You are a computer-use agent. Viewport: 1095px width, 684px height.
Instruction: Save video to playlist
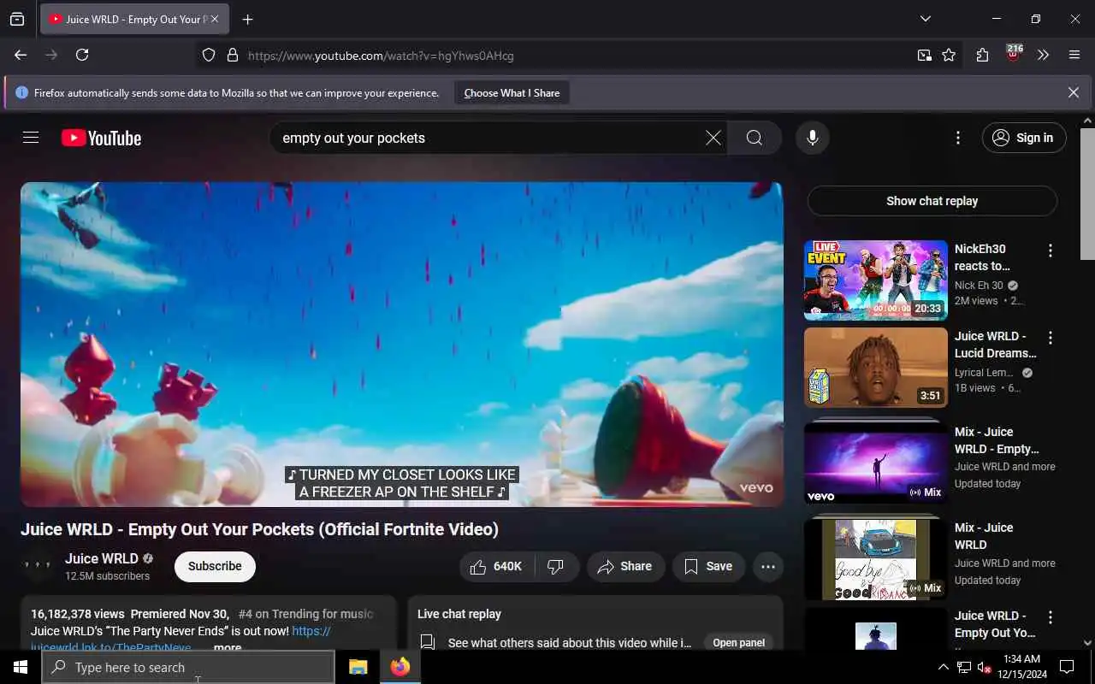tap(708, 566)
